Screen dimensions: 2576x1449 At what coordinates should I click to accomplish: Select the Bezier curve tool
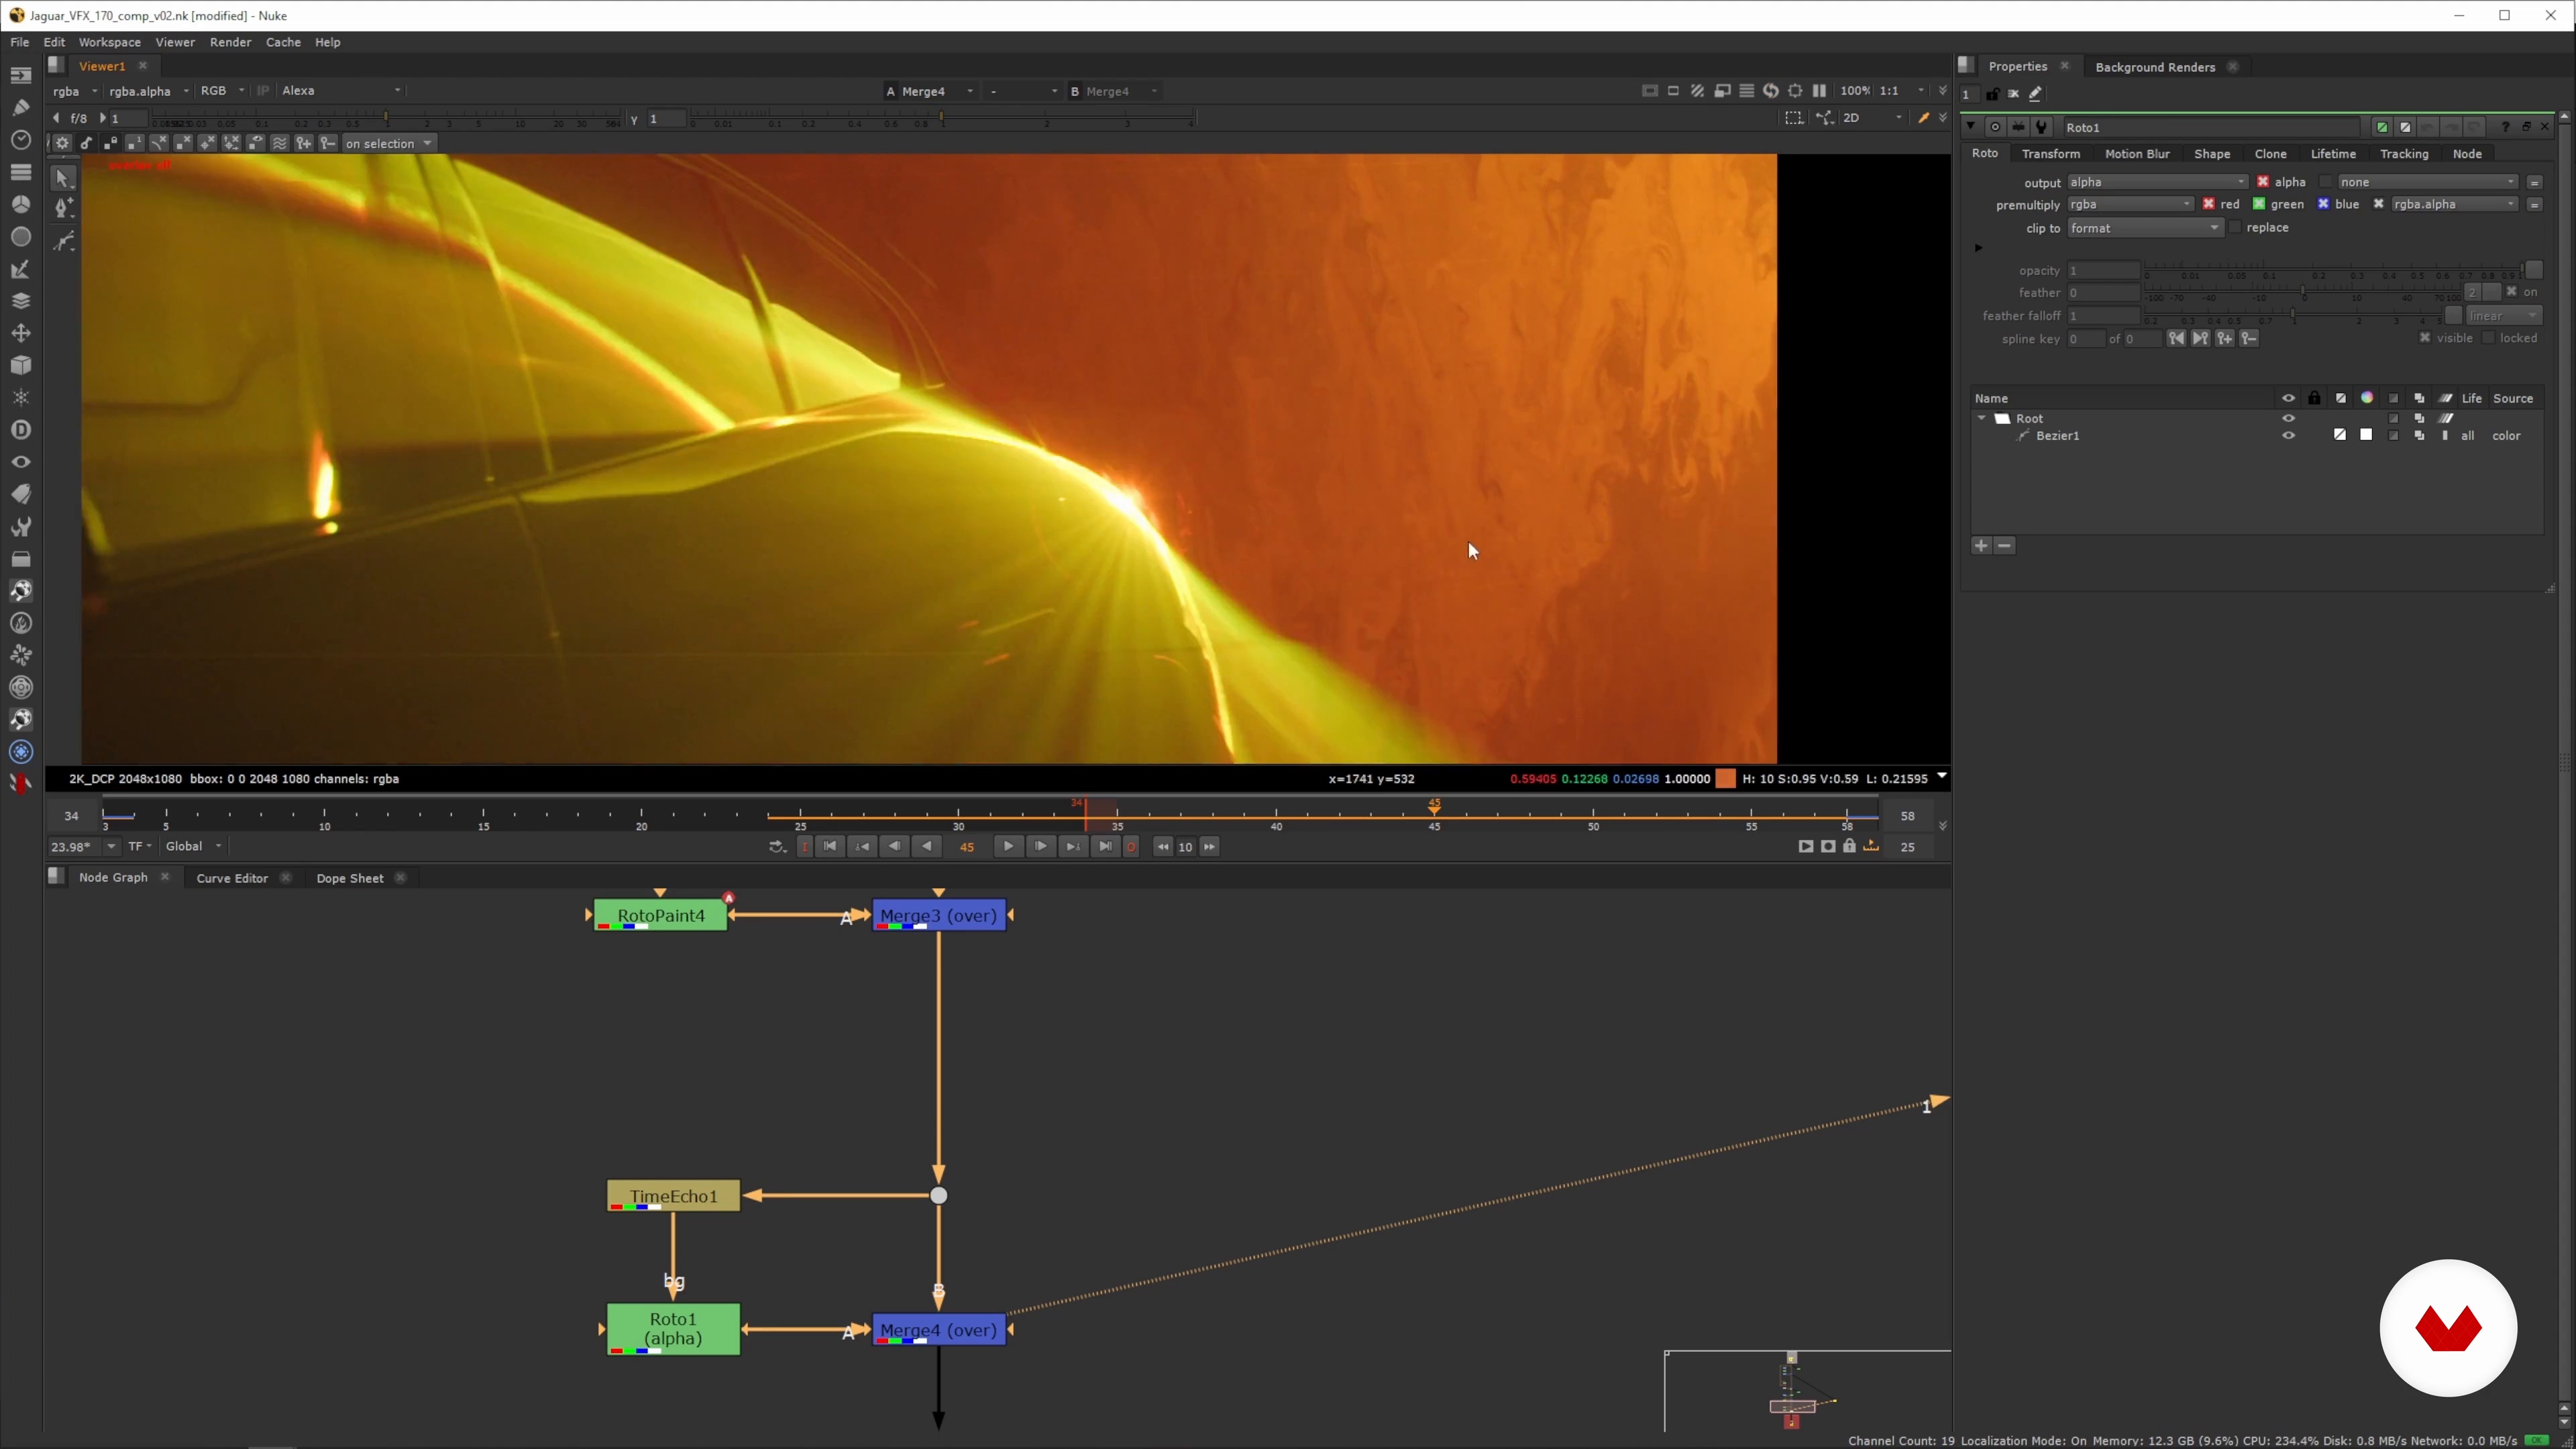coord(63,241)
